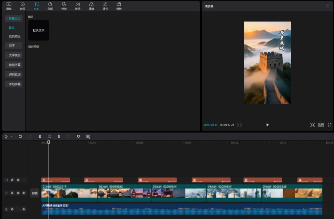Image resolution: width=334 pixels, height=219 pixels.
Task: Click 新建文本 to create new text
Action: coord(14,18)
